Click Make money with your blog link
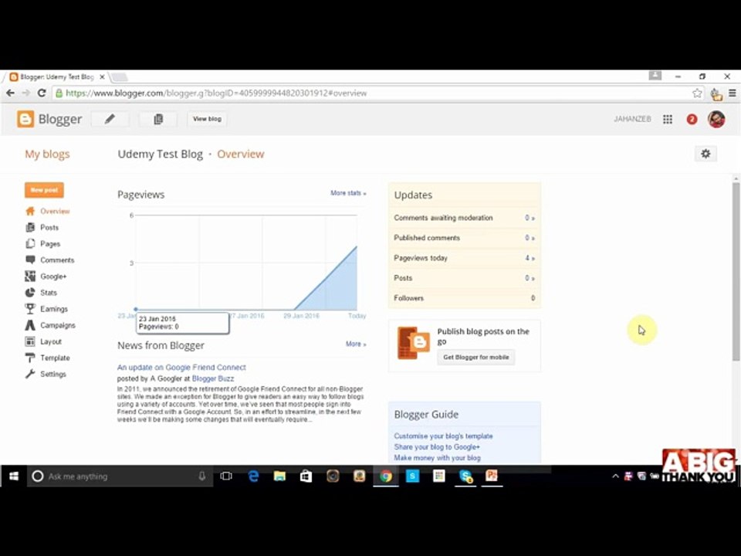The height and width of the screenshot is (556, 741). point(437,458)
